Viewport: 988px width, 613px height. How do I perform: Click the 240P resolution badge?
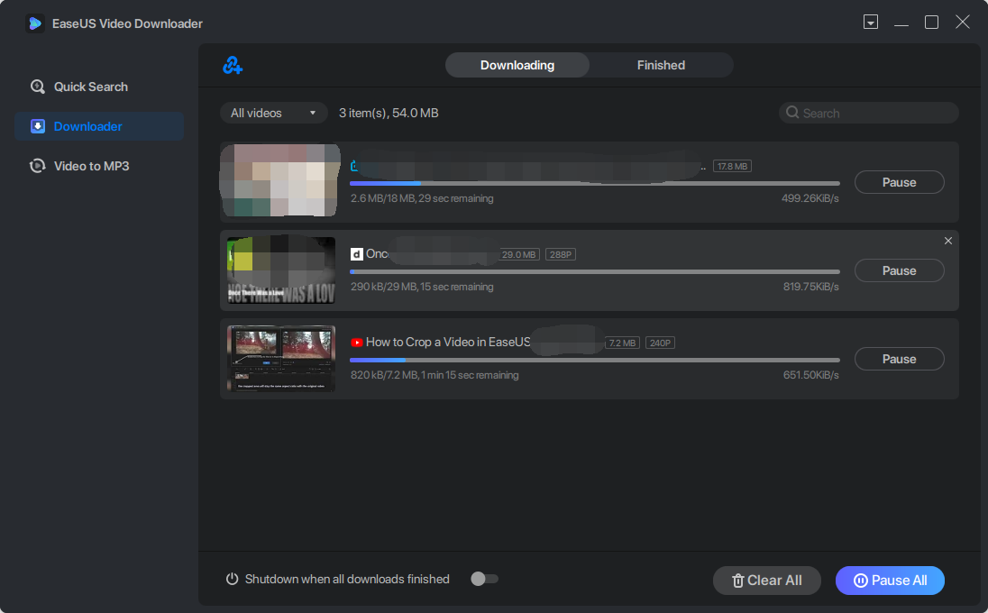tap(660, 343)
